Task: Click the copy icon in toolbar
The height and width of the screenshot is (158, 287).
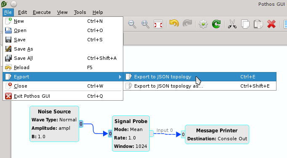Action: click(245, 24)
